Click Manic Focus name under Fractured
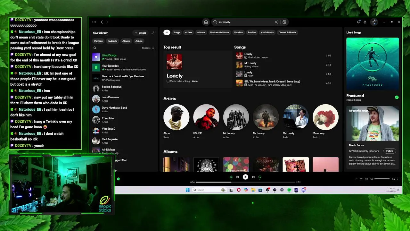This screenshot has height=231, width=410. (x=354, y=100)
